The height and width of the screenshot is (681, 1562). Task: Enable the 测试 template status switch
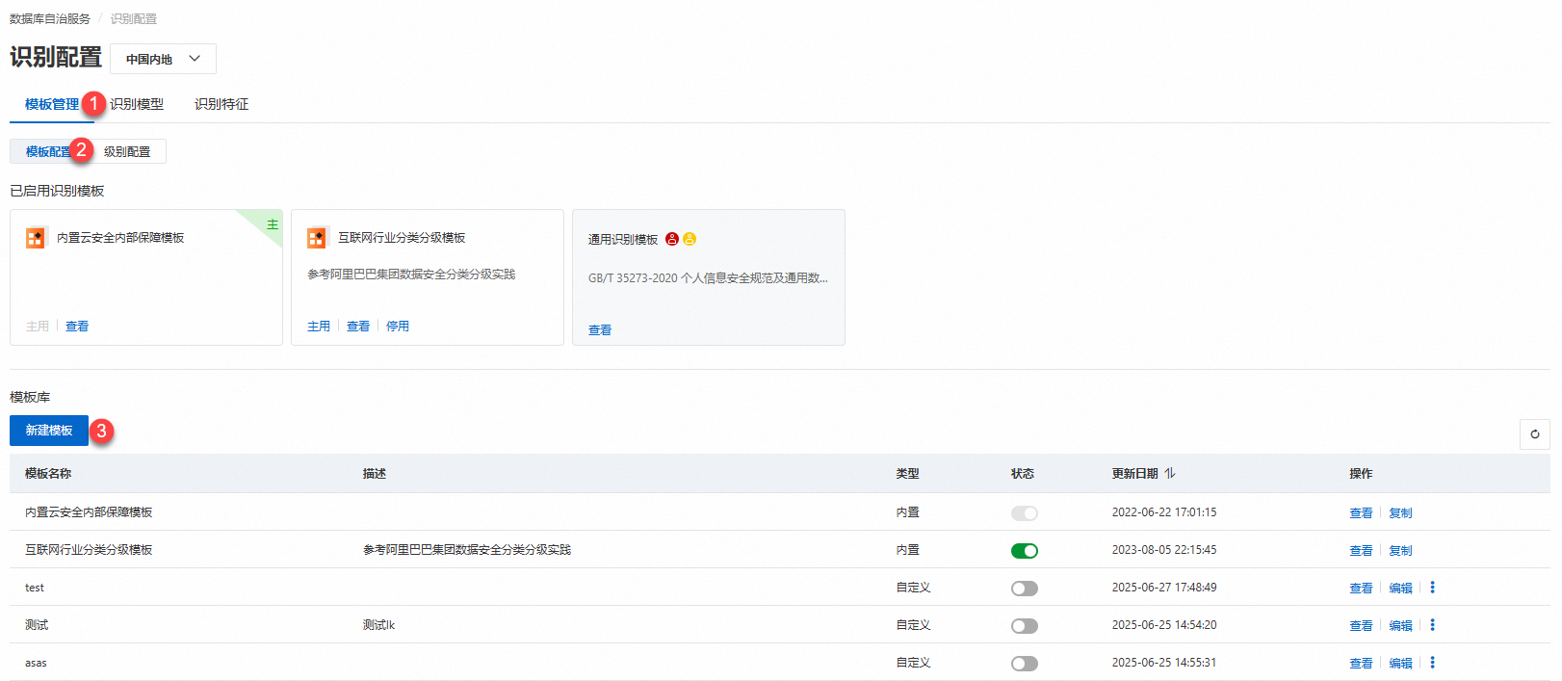(1025, 626)
